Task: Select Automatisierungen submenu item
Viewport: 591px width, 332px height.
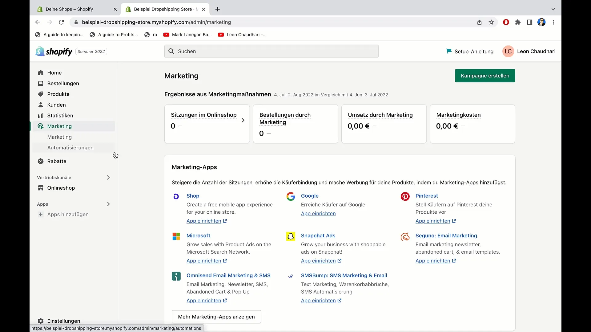Action: [x=70, y=147]
